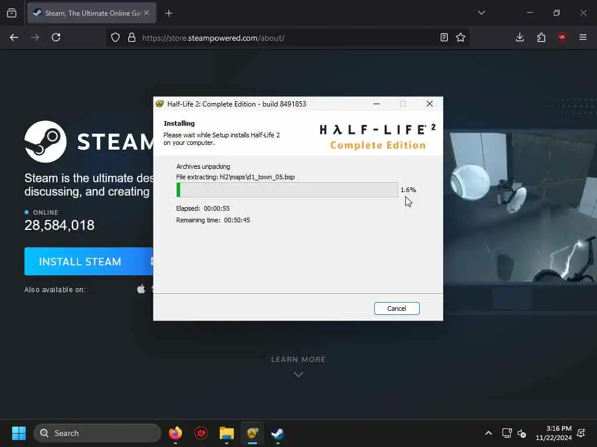Minimize the Half-Life 2 installer window
Viewport: 597px width, 447px height.
pos(377,104)
